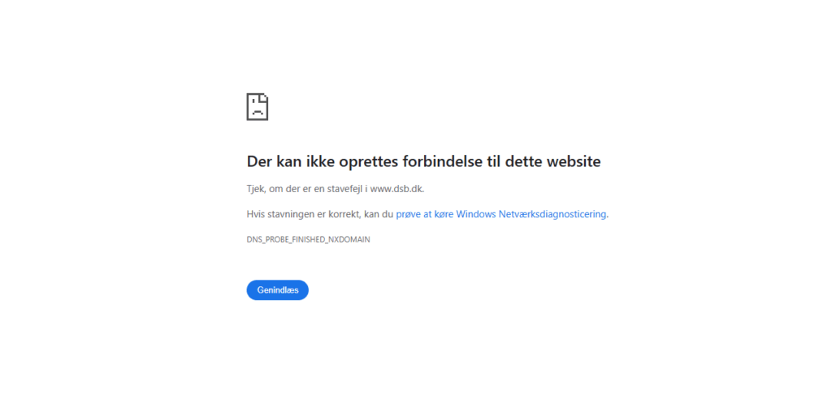This screenshot has height=420, width=832.
Task: Click the Genindlæs reload button
Action: (278, 290)
